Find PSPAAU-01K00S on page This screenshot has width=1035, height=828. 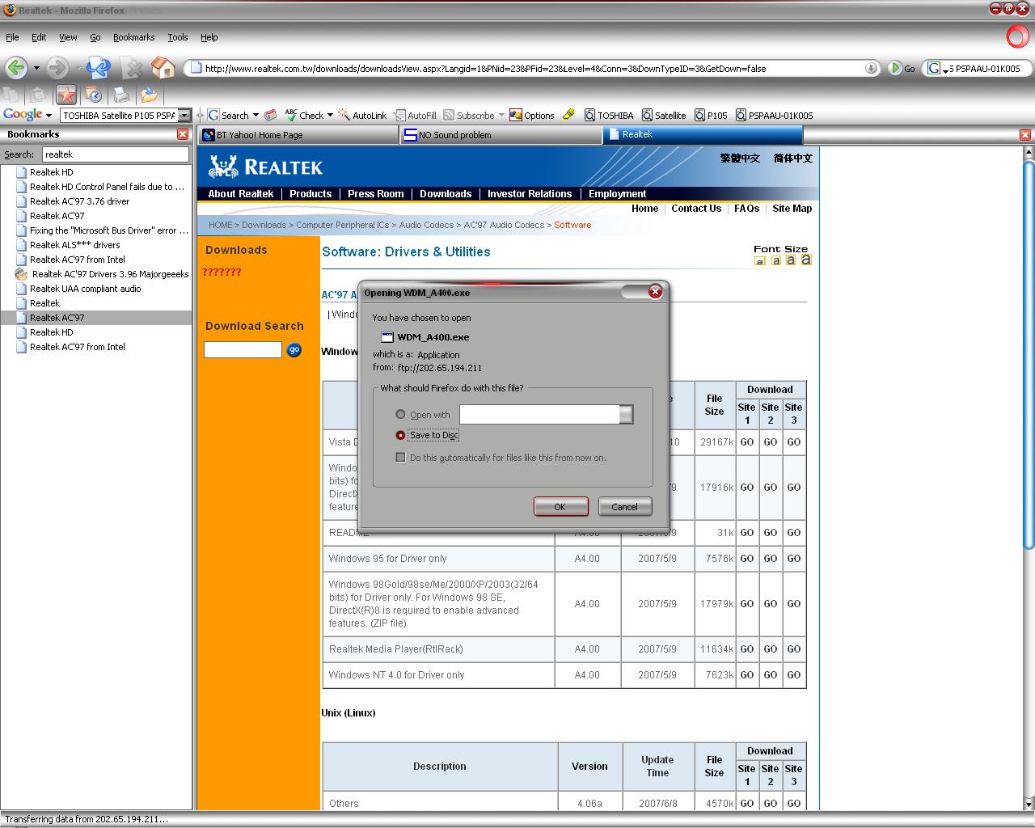coord(775,115)
